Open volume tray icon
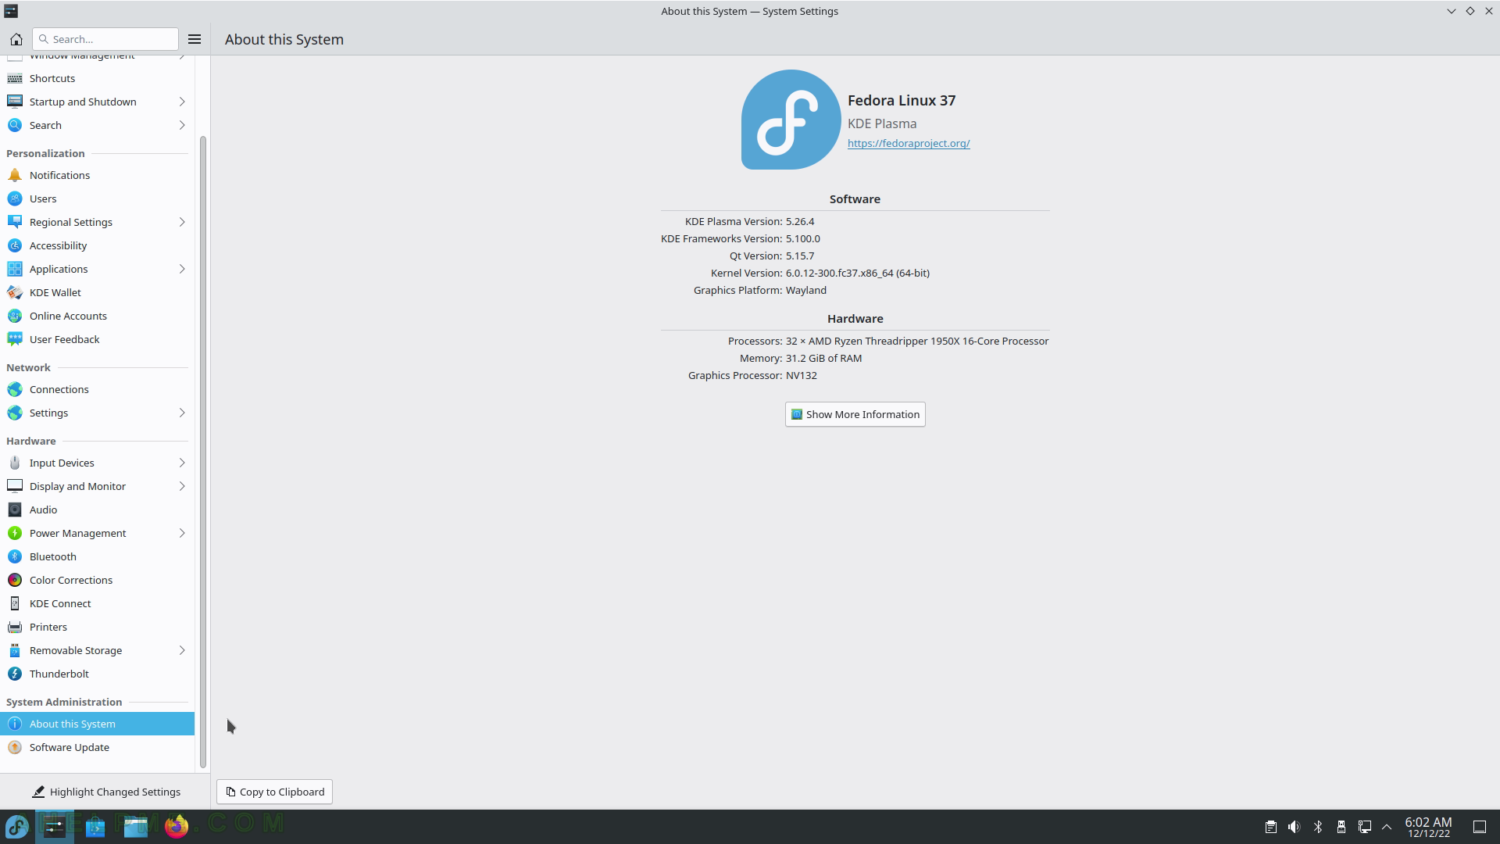Viewport: 1500px width, 844px height. tap(1295, 827)
